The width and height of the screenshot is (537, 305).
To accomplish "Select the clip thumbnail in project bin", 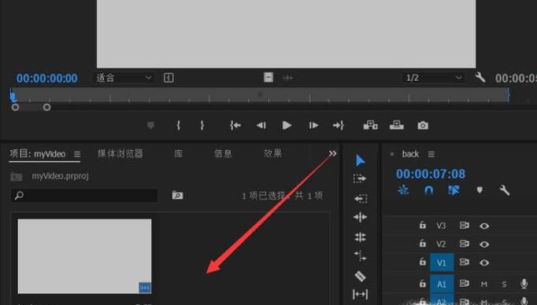I will click(x=84, y=256).
